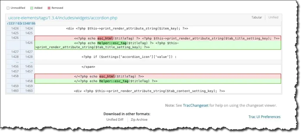The width and height of the screenshot is (301, 133).
Task: Open revision r3348186 link
Action: coord(29,23)
